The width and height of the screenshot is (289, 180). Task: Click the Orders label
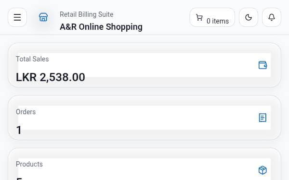[x=26, y=112]
